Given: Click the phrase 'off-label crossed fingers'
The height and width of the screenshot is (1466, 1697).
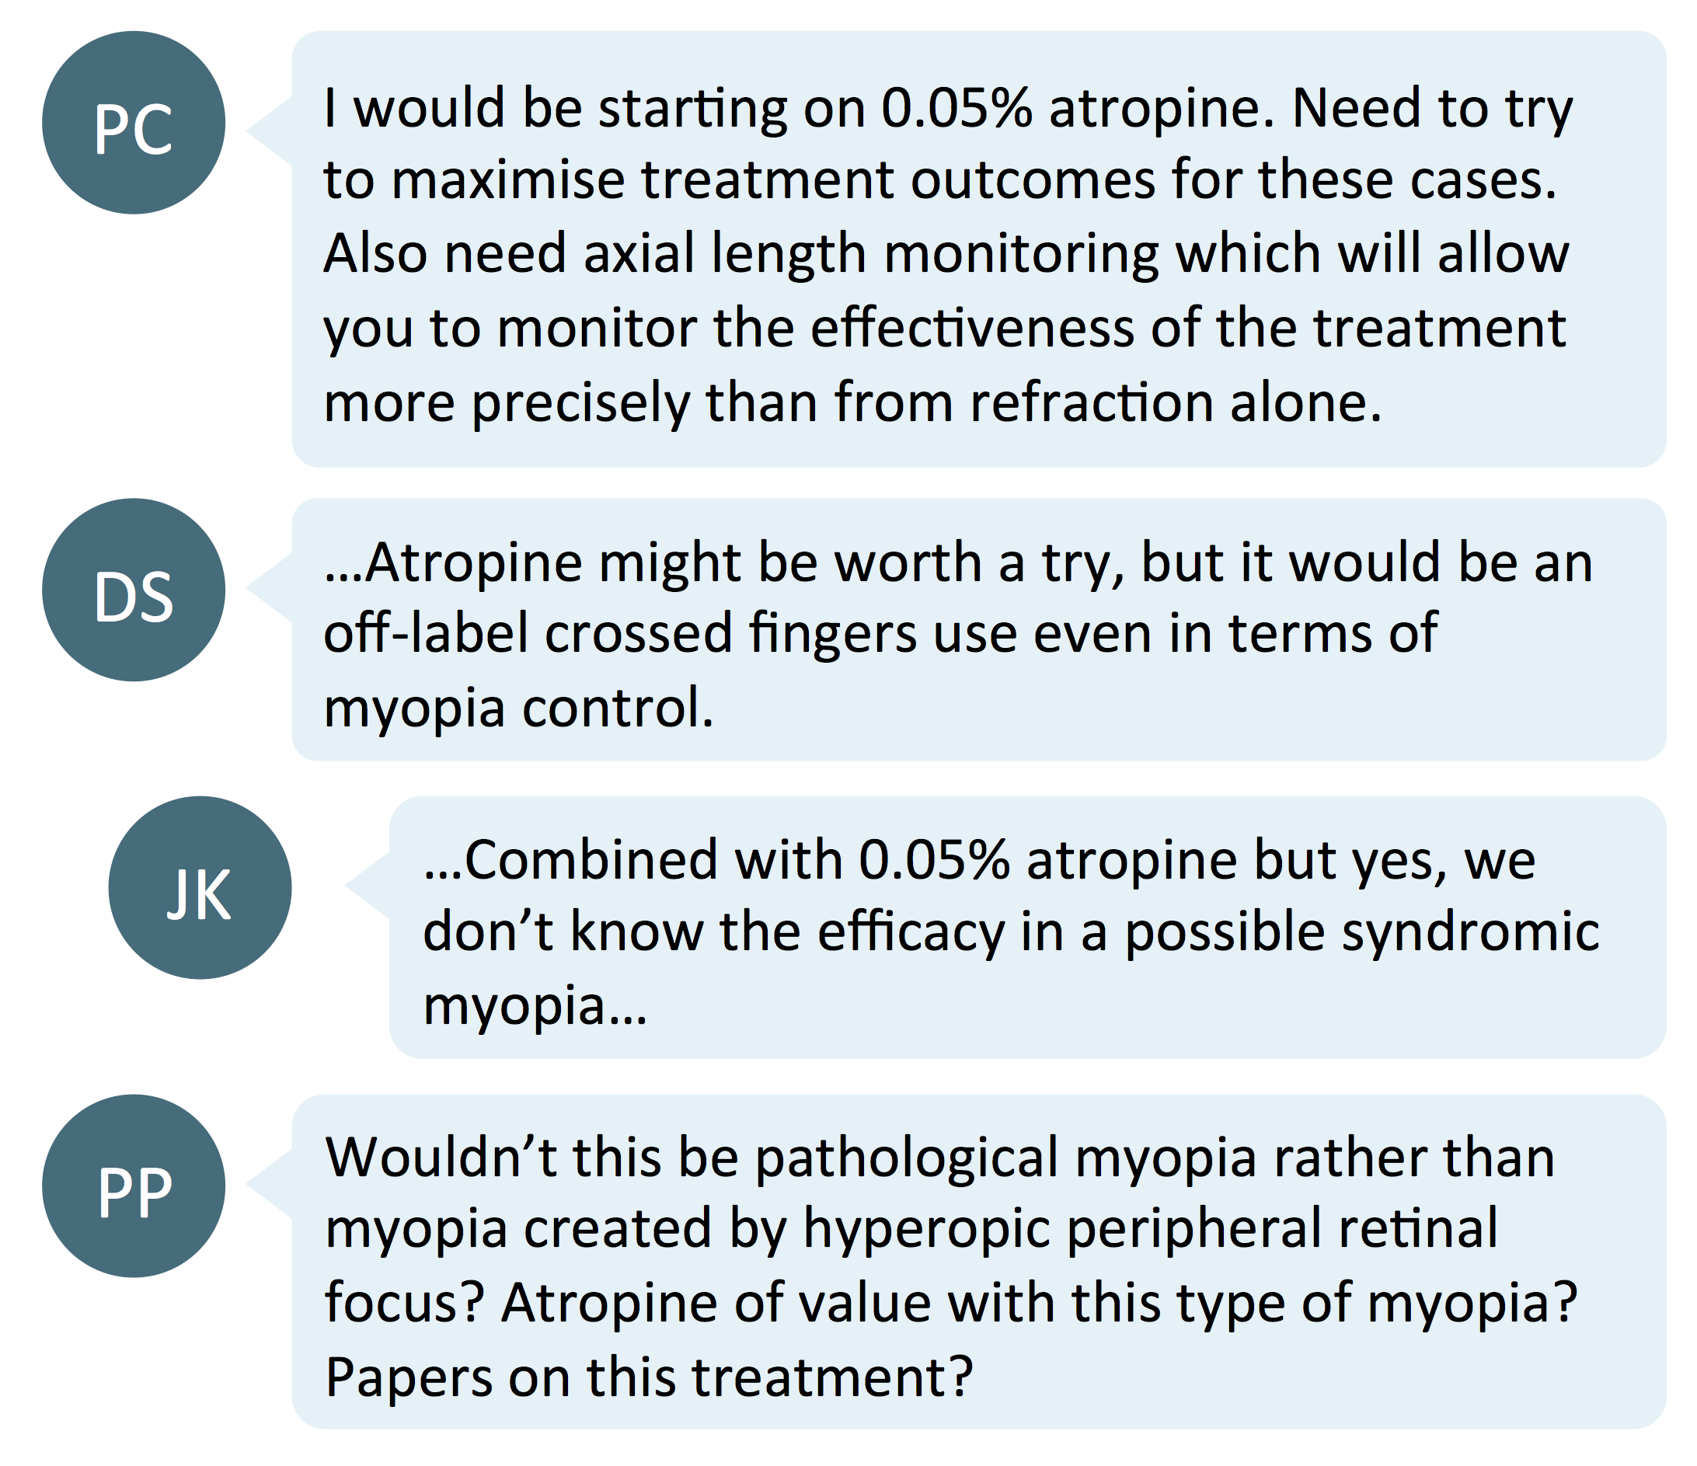Looking at the screenshot, I should 620,633.
